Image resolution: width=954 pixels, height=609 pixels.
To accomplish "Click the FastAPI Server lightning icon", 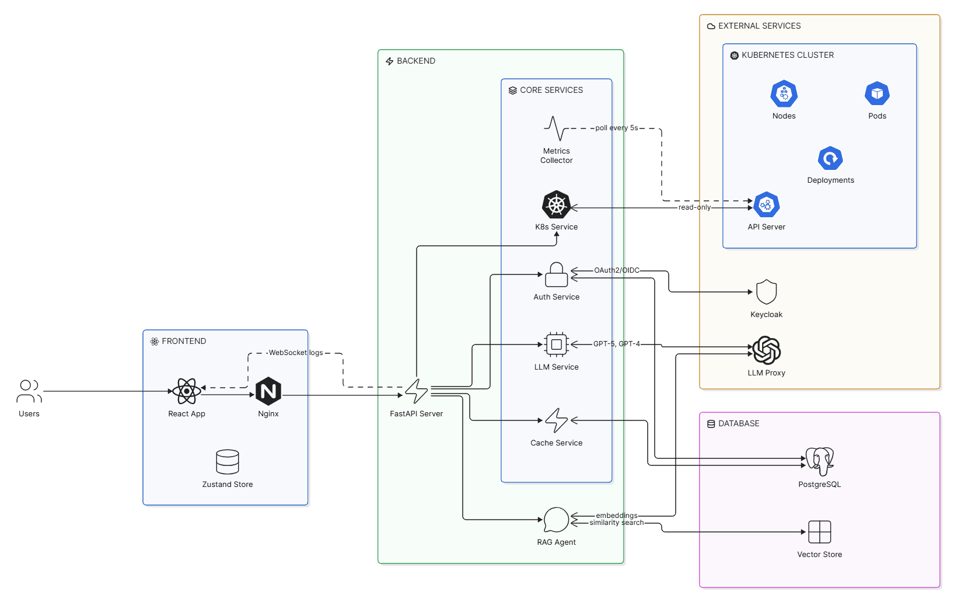I will [417, 391].
